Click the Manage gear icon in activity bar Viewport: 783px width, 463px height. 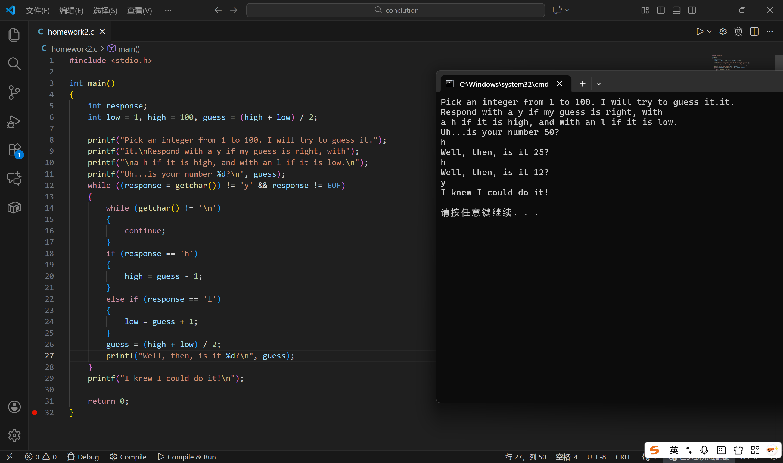(14, 435)
